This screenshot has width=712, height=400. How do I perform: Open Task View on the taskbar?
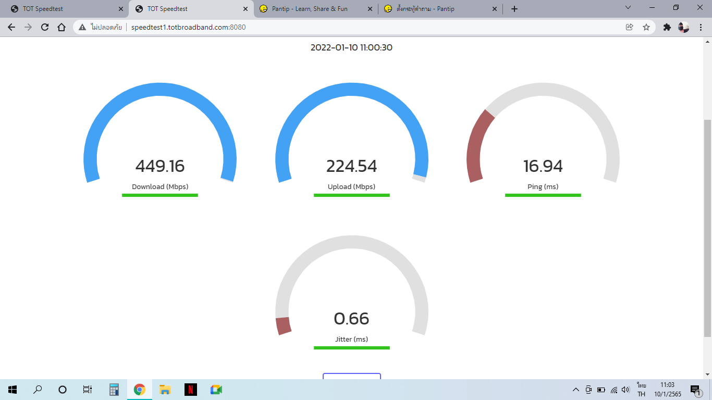(88, 390)
